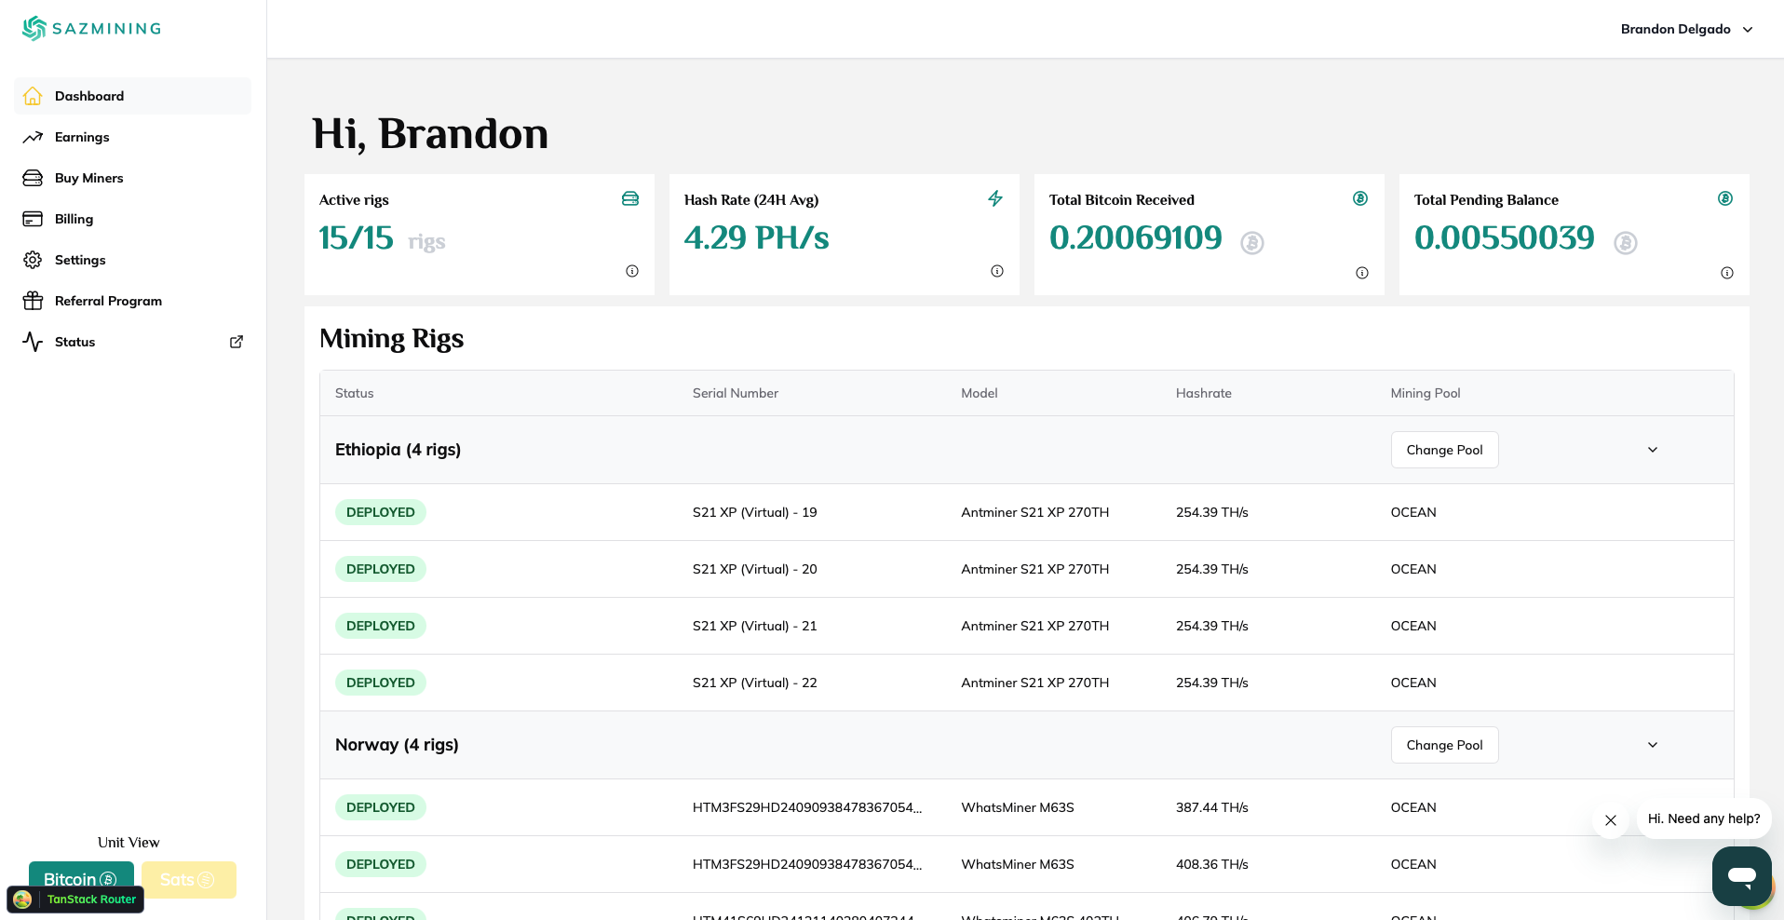Click the SazMining logo

(91, 29)
